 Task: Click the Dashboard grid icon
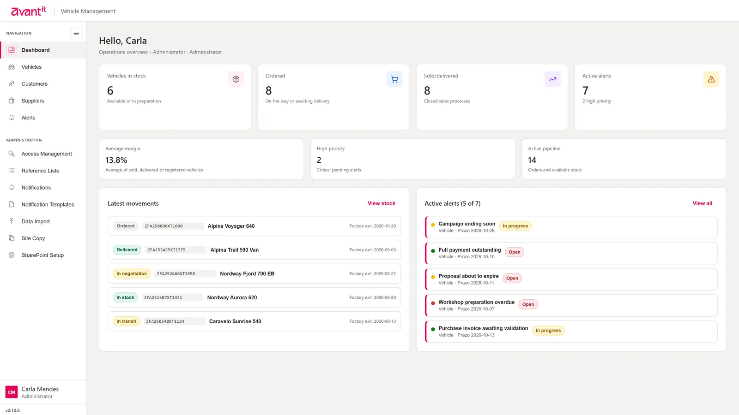12,50
